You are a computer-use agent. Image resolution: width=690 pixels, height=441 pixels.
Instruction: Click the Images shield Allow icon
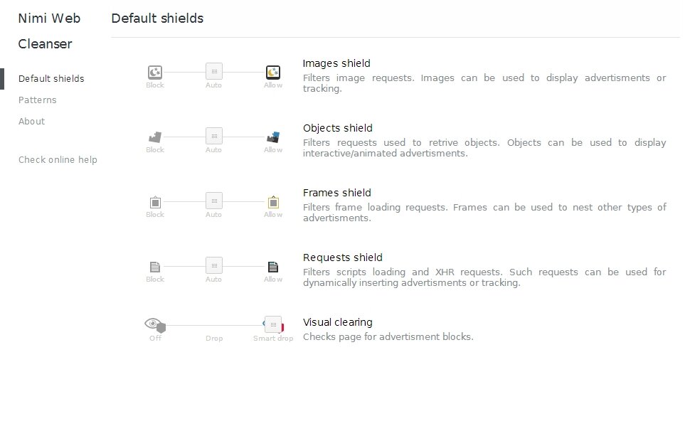click(x=273, y=72)
